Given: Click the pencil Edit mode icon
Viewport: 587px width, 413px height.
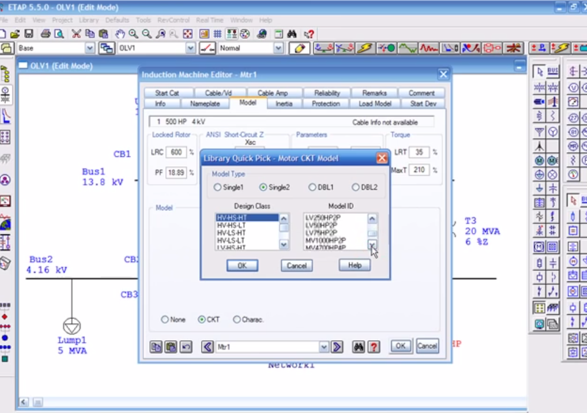Looking at the screenshot, I should tap(300, 48).
